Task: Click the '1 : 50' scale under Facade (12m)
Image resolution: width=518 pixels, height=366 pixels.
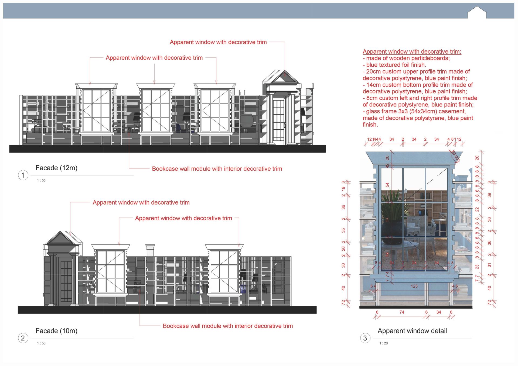Action: (x=41, y=180)
